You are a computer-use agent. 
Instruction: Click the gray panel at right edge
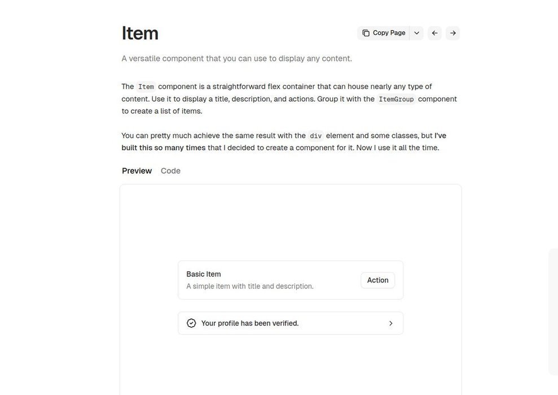(553, 311)
